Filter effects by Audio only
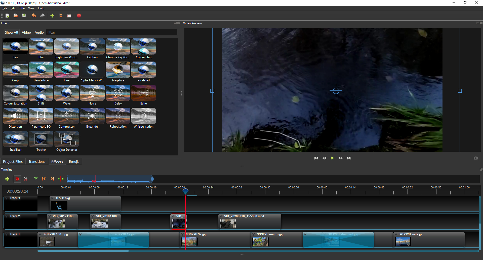The height and width of the screenshot is (260, 483). pos(39,32)
